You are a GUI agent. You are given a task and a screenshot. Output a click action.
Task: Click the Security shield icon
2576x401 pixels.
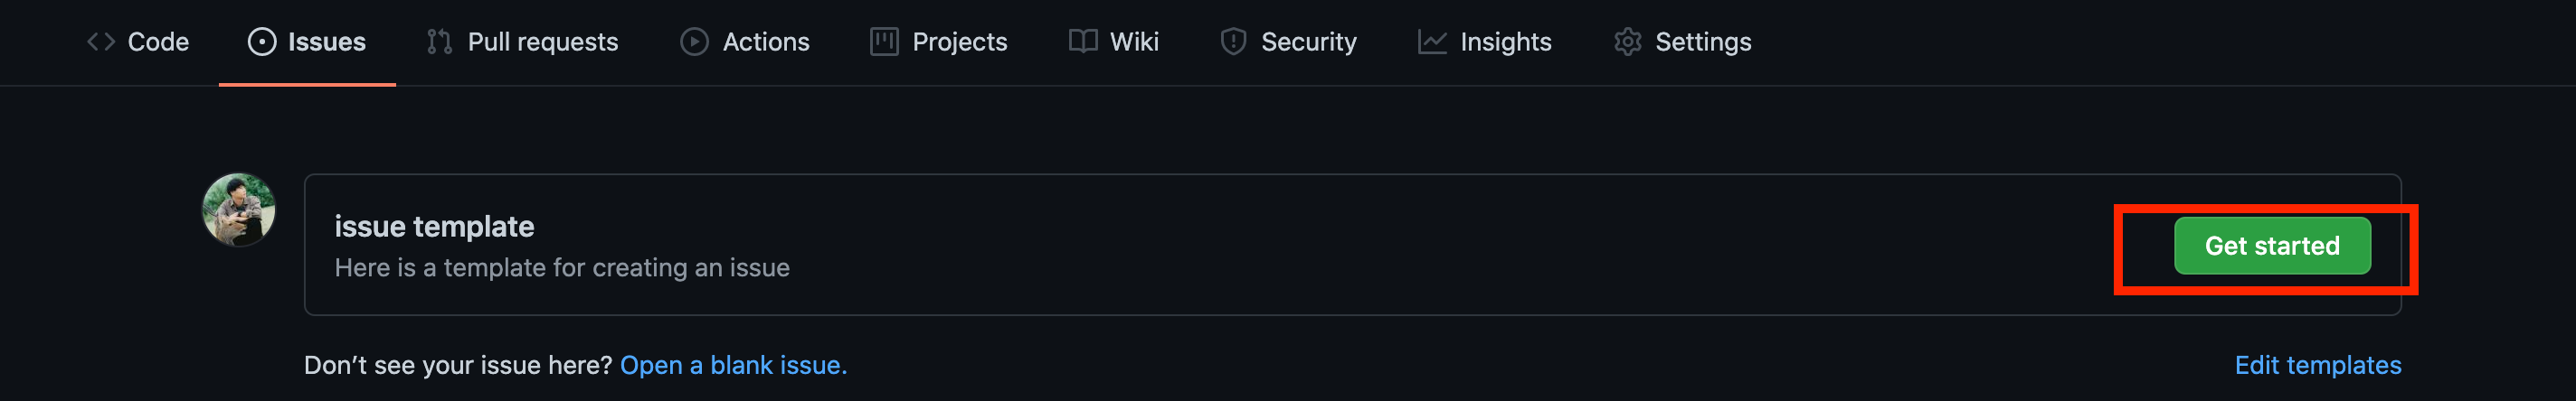click(1233, 42)
